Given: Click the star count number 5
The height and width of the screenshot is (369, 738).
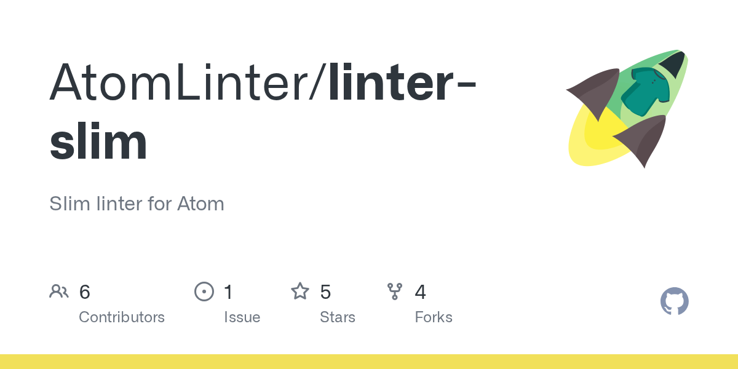Looking at the screenshot, I should click(326, 292).
